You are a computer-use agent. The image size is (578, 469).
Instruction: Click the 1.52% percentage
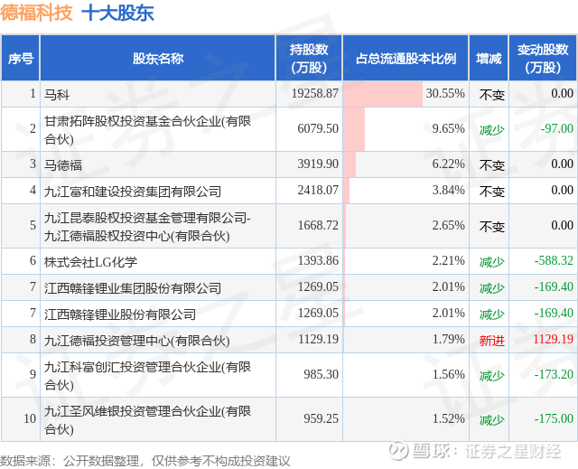coord(448,419)
